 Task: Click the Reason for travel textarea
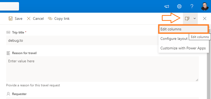coord(102,69)
